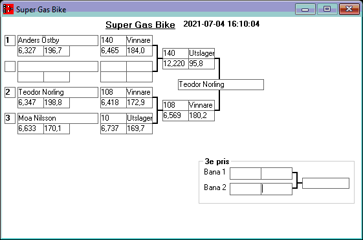
Task: Select seed number box 1
Action: tap(10, 41)
